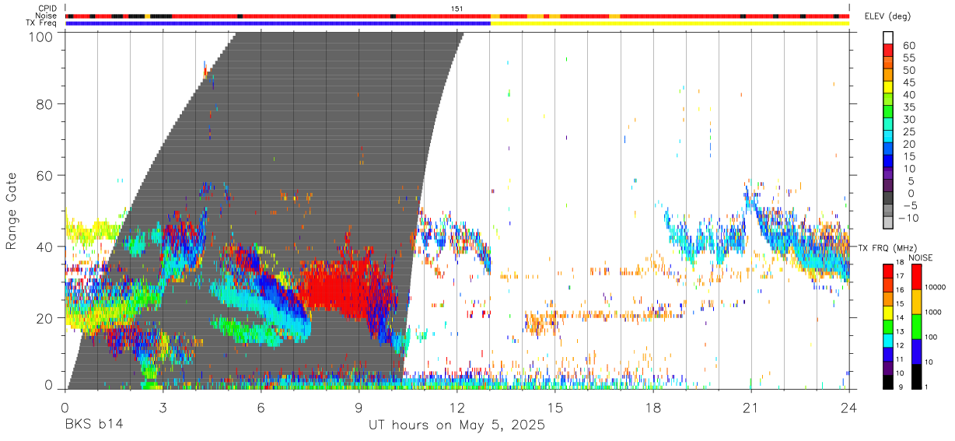Click the x-axis tick label '21'
This screenshot has width=955, height=441.
pos(750,407)
